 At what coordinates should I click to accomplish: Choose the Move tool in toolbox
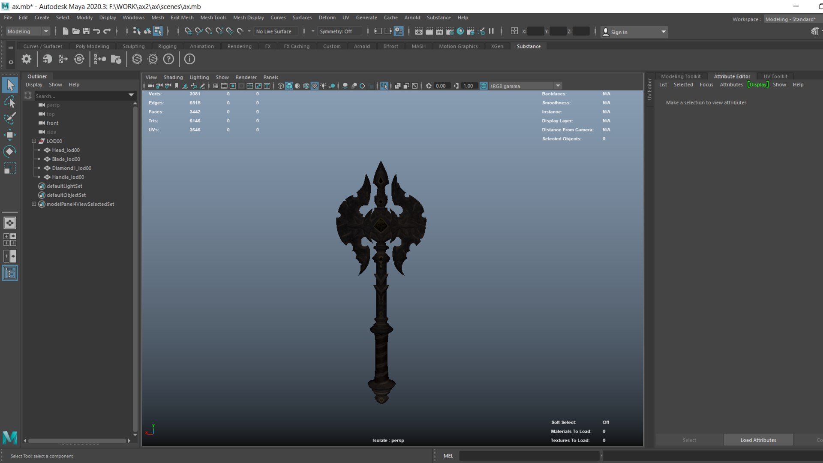tap(10, 135)
